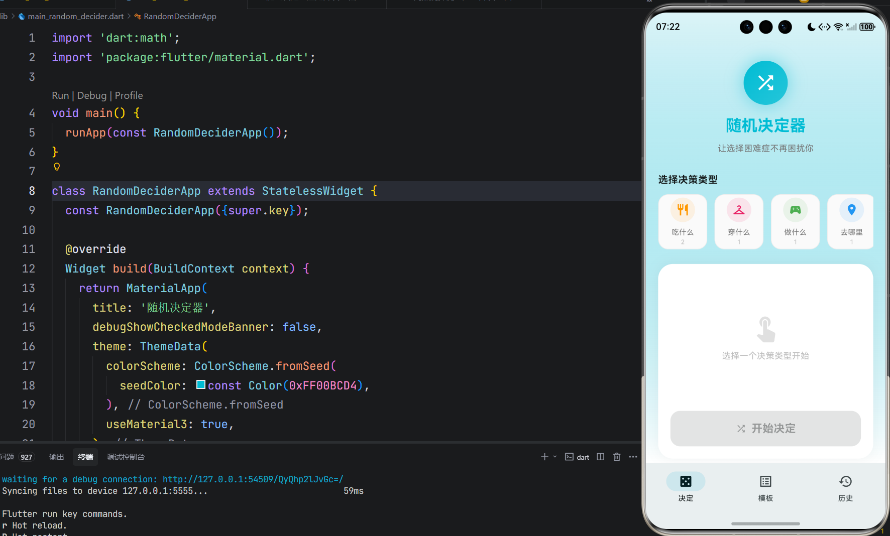Click the 随机决定器 app title text
The width and height of the screenshot is (890, 536).
[765, 125]
